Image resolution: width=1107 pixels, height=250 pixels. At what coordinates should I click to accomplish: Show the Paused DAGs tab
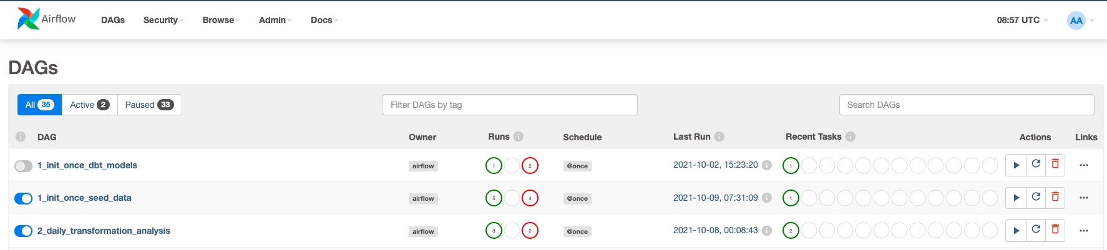click(x=149, y=105)
